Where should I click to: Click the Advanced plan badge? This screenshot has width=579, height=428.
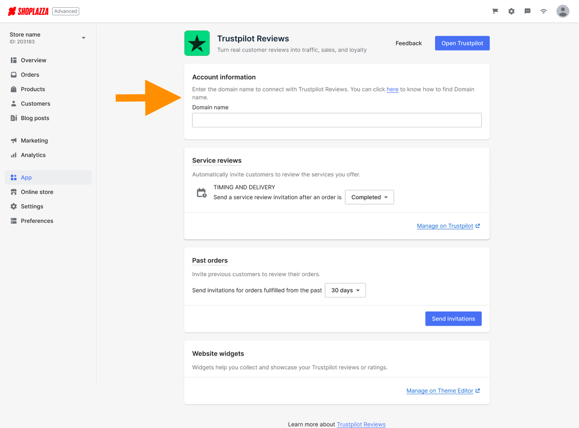pos(66,11)
